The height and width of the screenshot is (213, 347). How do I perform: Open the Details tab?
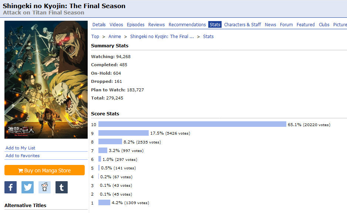click(99, 25)
